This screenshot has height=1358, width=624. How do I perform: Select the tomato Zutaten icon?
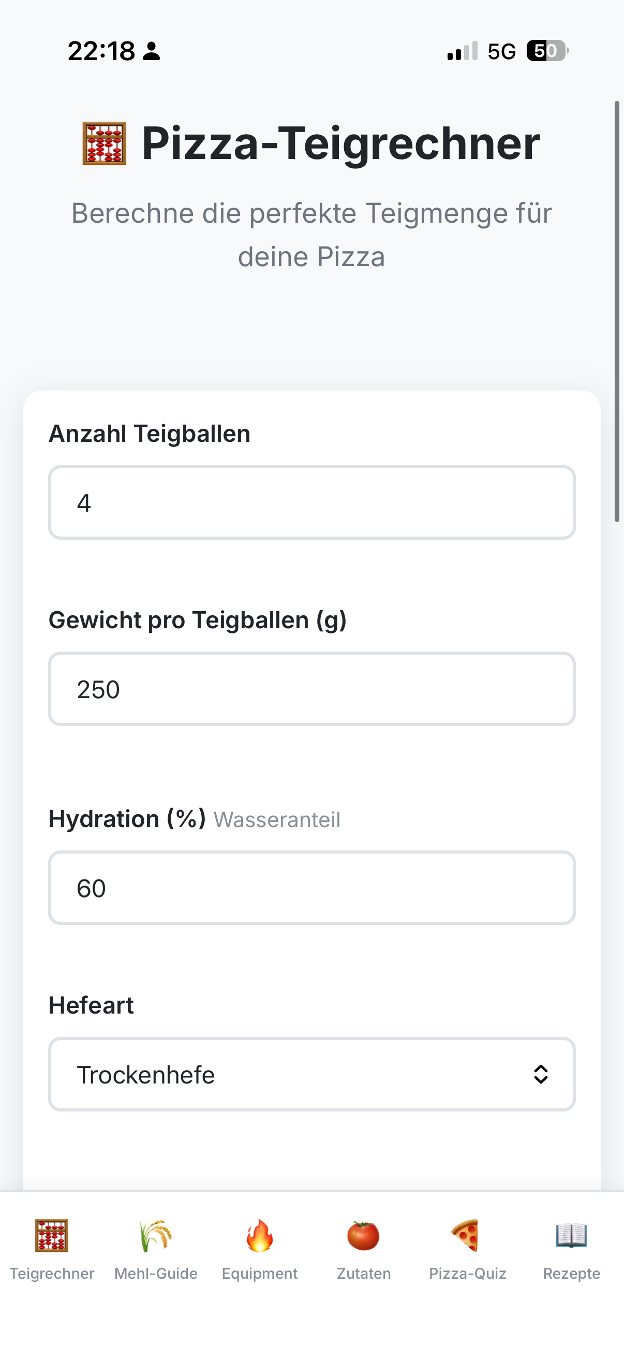coord(363,1235)
